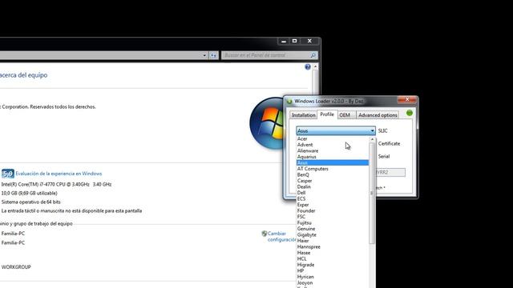Choose Founder in the dropdown list
The width and height of the screenshot is (513, 288).
tap(333, 210)
